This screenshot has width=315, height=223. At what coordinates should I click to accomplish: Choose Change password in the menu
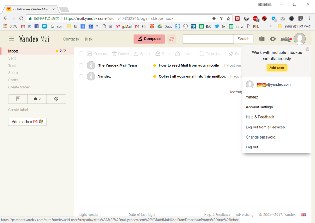[x=261, y=137]
